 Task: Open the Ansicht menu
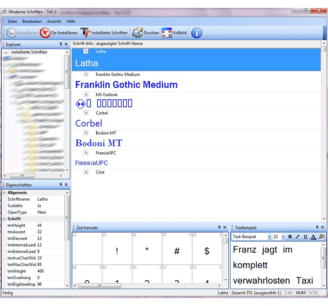(x=54, y=21)
